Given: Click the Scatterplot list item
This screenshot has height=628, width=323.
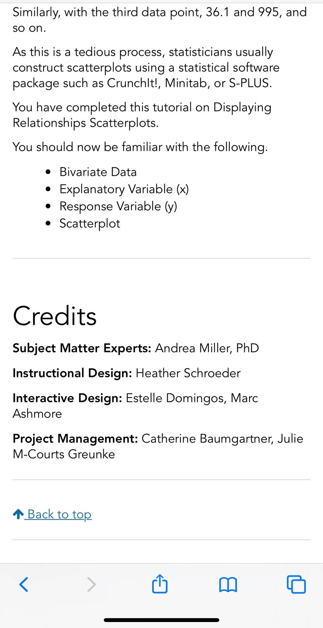Looking at the screenshot, I should point(90,224).
